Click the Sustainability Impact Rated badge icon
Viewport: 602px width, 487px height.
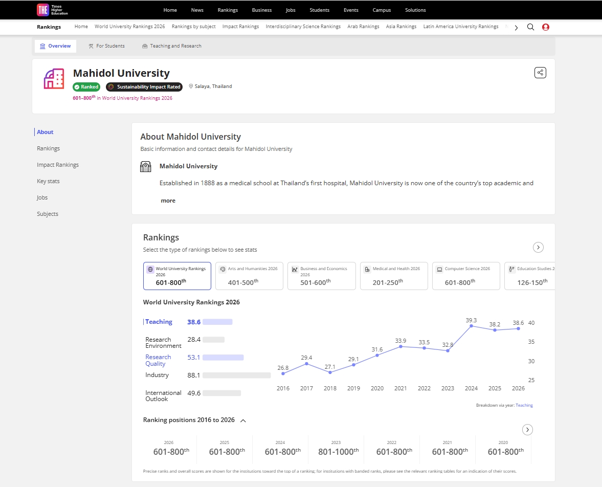tap(111, 87)
